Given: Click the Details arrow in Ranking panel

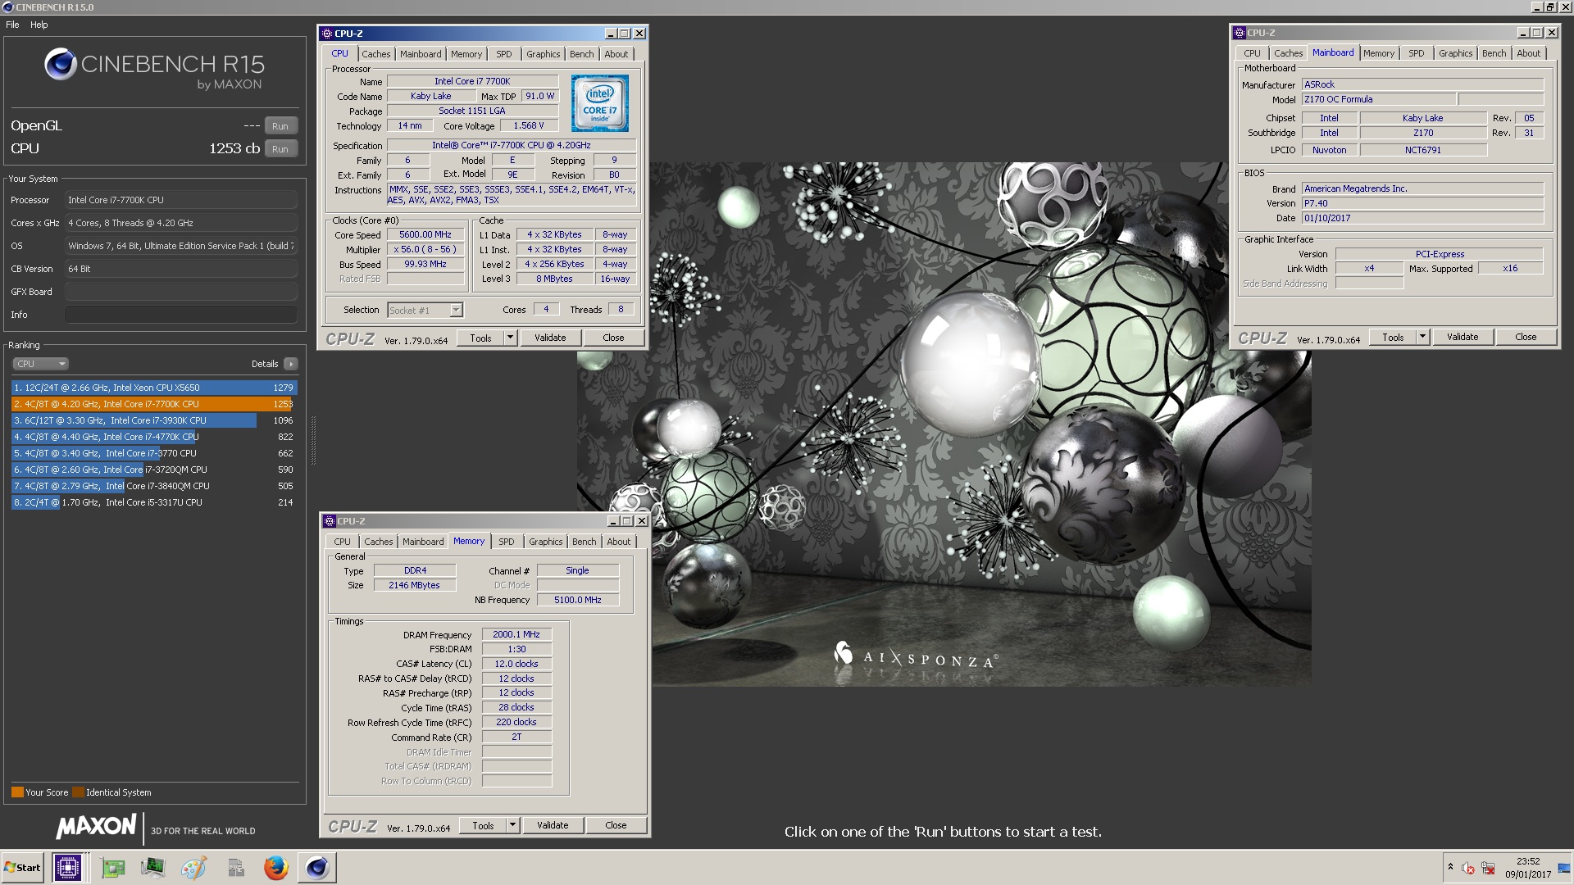Looking at the screenshot, I should [291, 364].
